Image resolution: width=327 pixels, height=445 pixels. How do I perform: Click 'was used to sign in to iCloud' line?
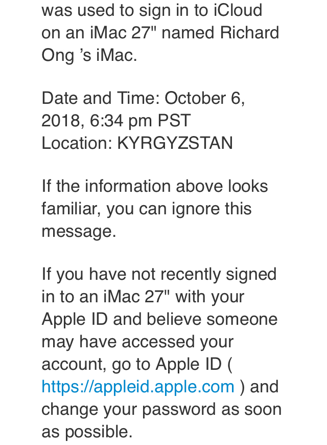coord(152,11)
